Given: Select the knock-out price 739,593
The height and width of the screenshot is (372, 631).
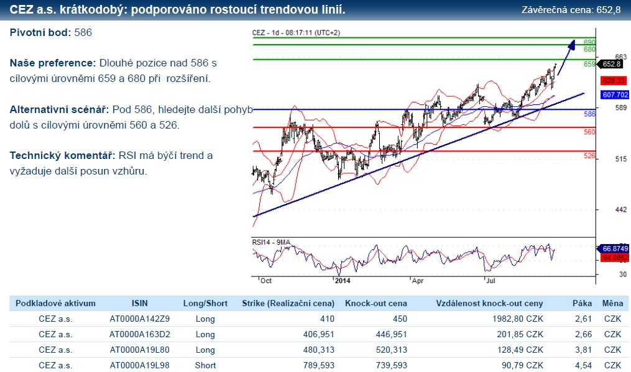Looking at the screenshot, I should pyautogui.click(x=392, y=366).
